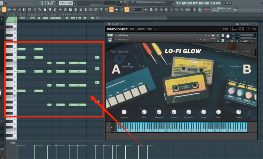Toggle the orange piano keys toolbar button
The image size is (263, 159).
tap(111, 10)
